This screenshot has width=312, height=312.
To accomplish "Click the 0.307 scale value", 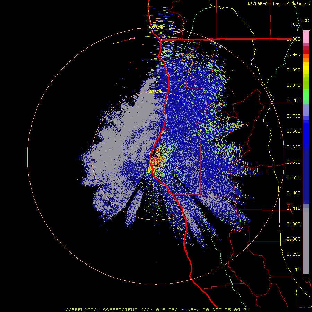I will pyautogui.click(x=294, y=239).
